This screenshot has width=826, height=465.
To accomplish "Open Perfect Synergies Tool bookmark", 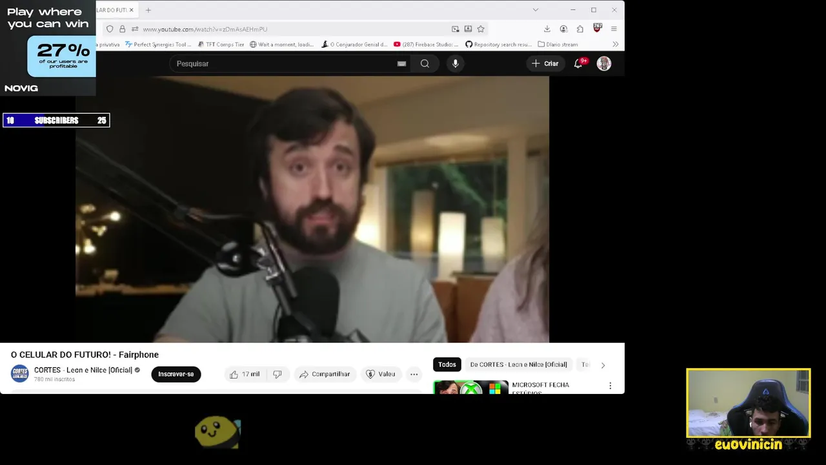I will pos(158,45).
